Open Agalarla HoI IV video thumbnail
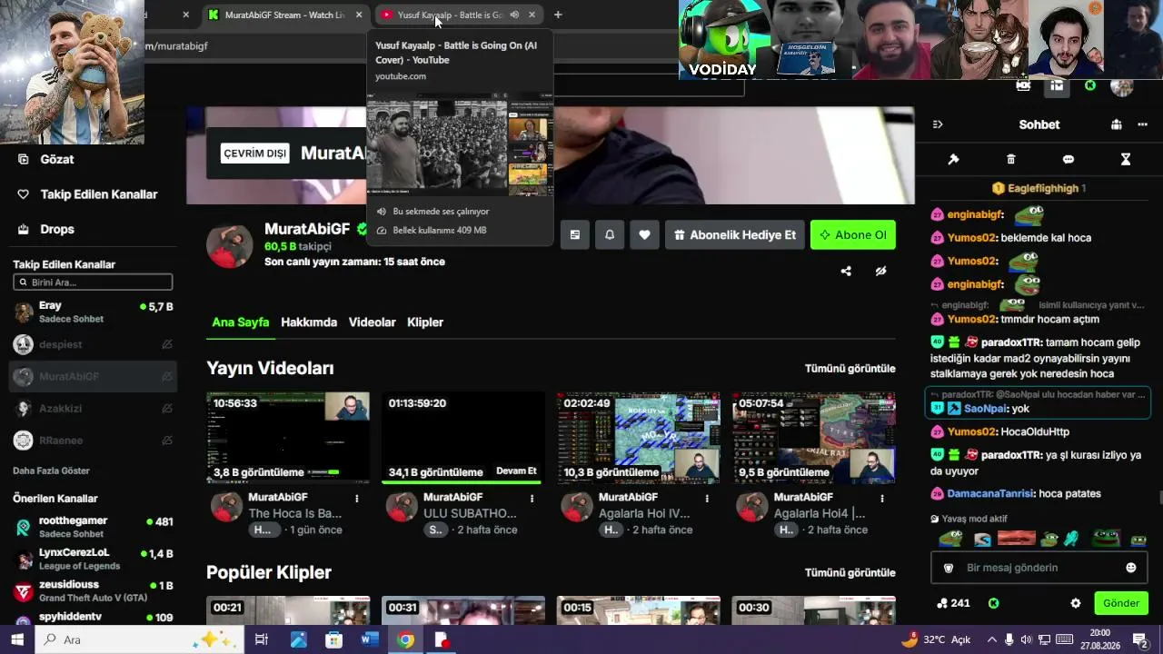Viewport: 1163px width, 654px height. tap(639, 437)
